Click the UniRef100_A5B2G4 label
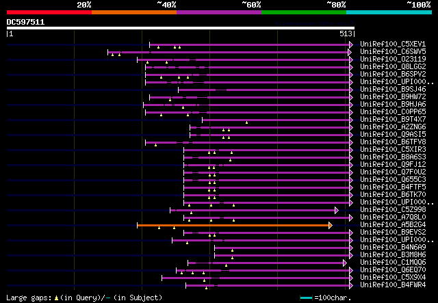This screenshot has height=303, width=438. [x=393, y=225]
